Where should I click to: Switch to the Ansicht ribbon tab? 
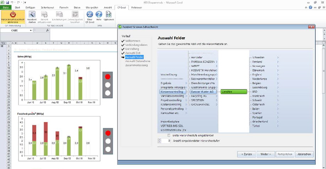[x=108, y=7]
